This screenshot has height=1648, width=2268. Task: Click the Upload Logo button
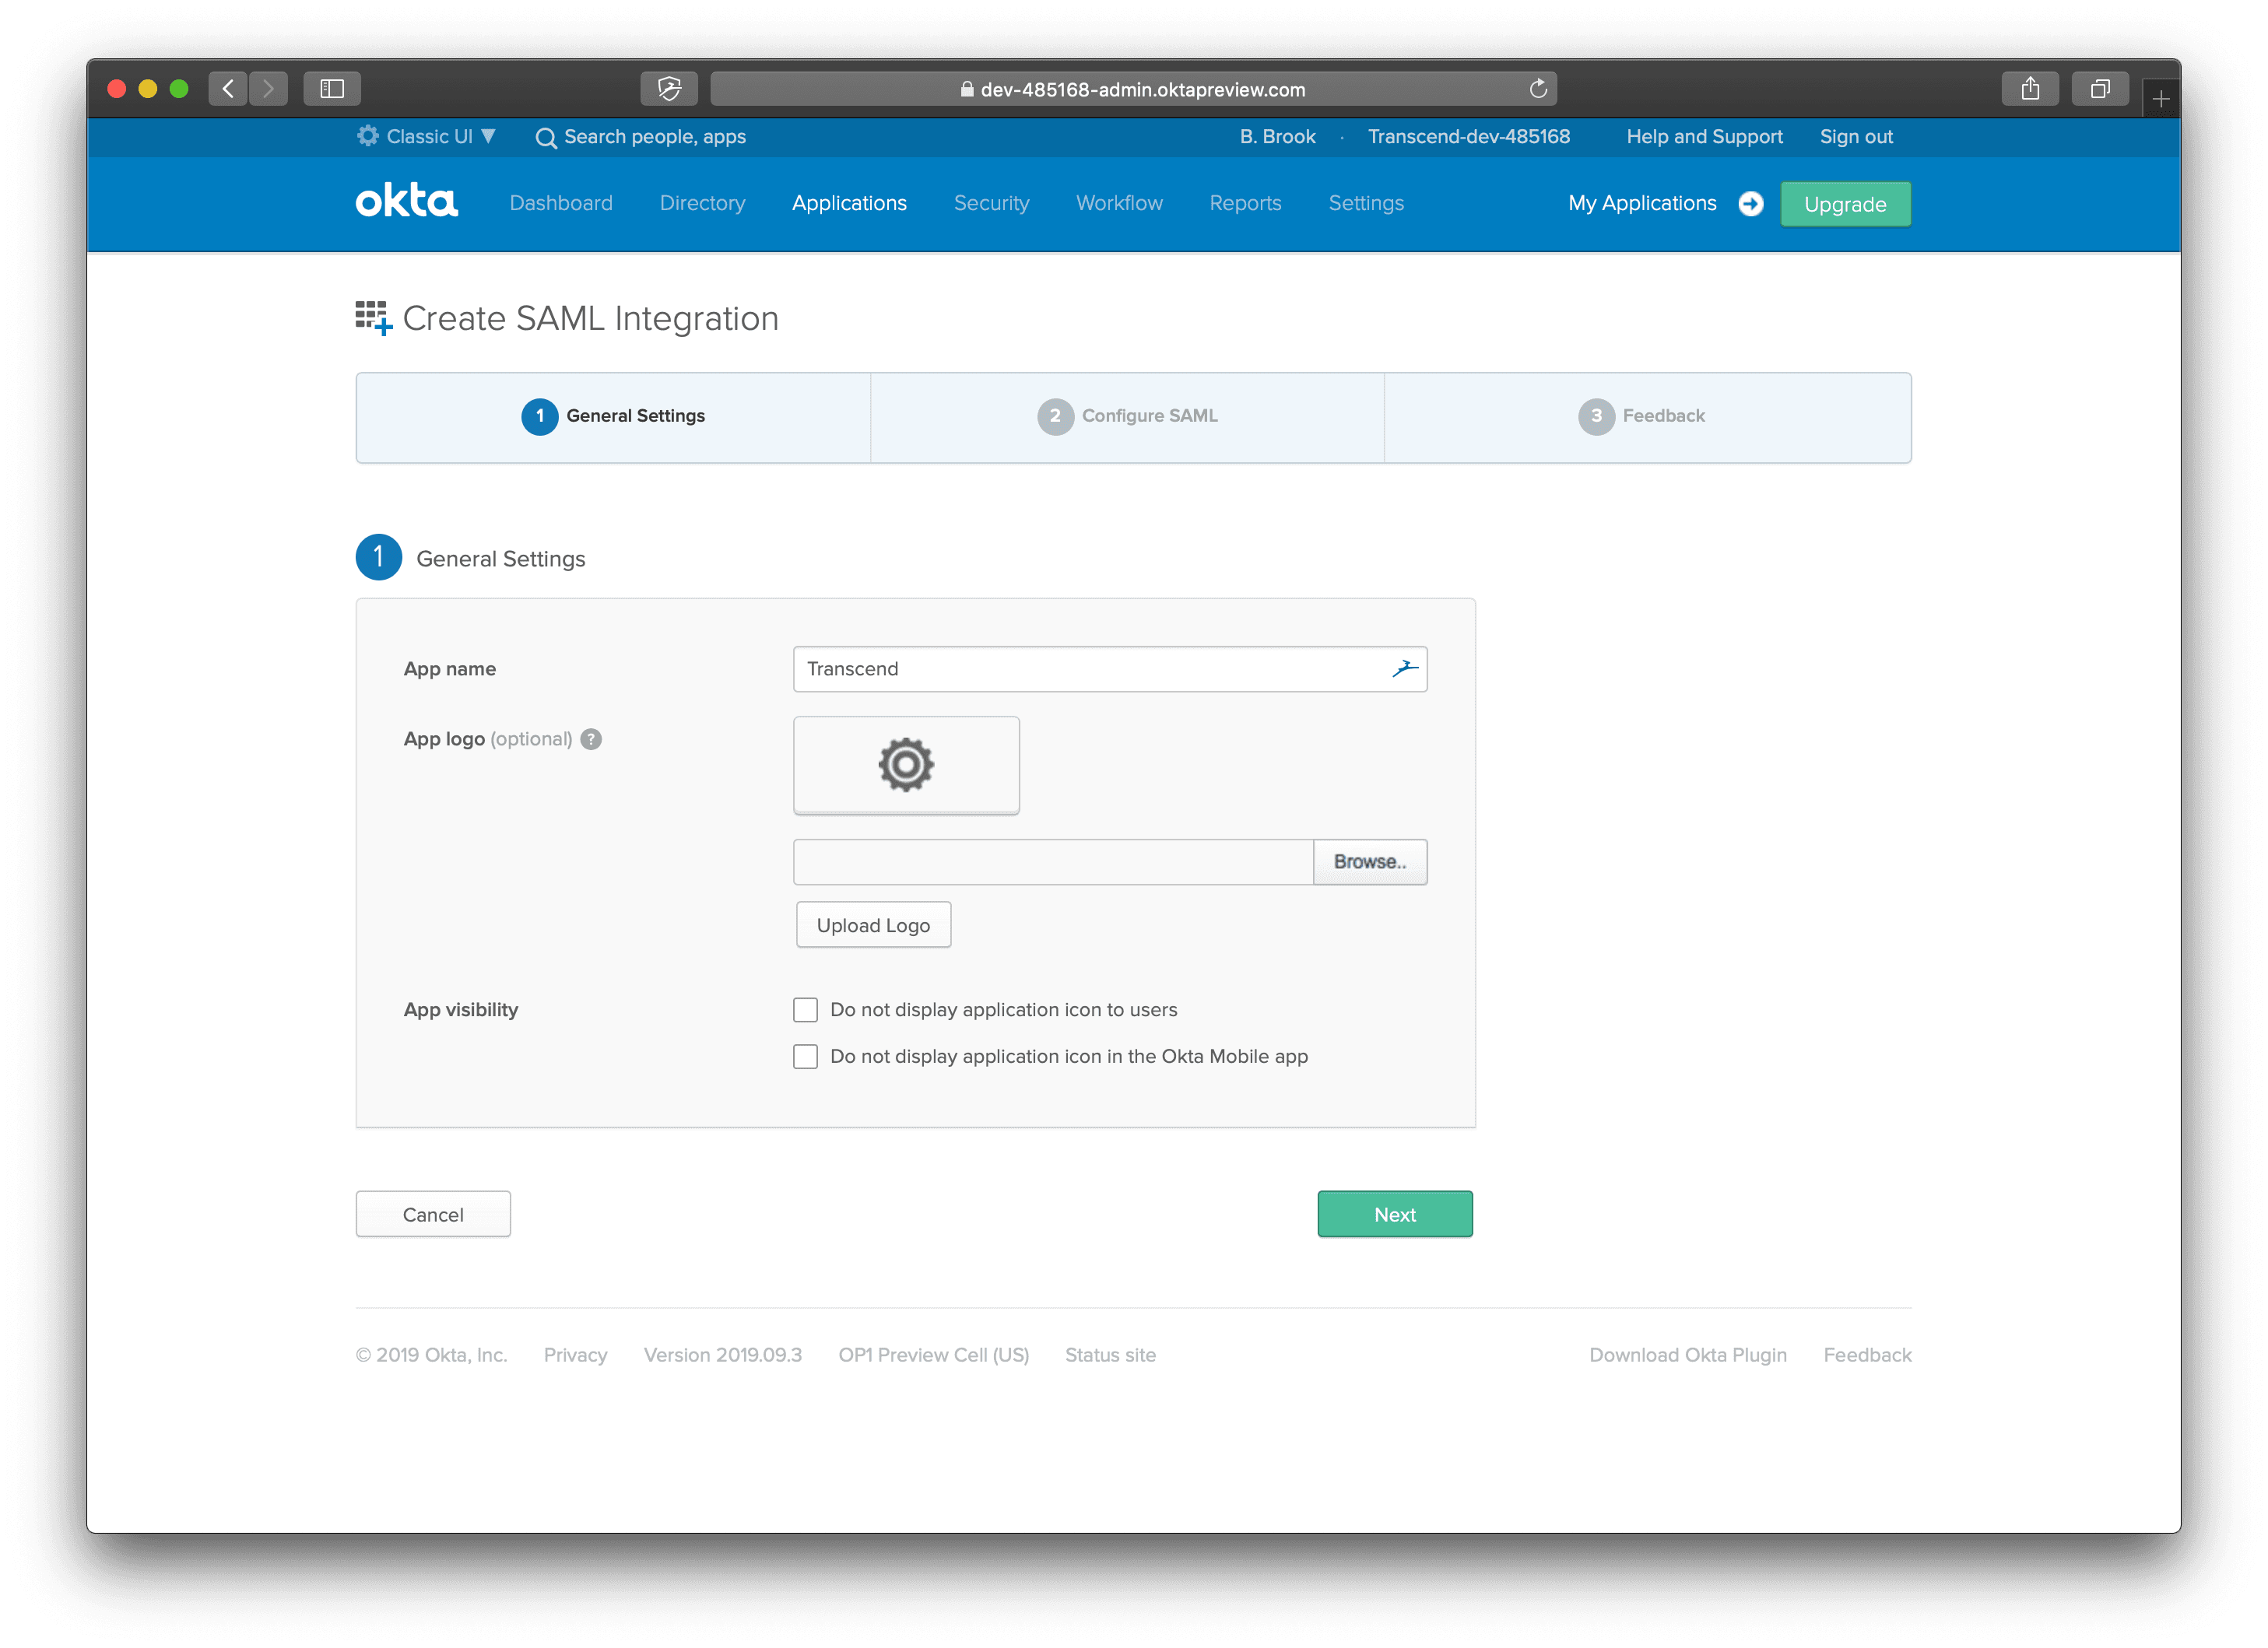(872, 924)
